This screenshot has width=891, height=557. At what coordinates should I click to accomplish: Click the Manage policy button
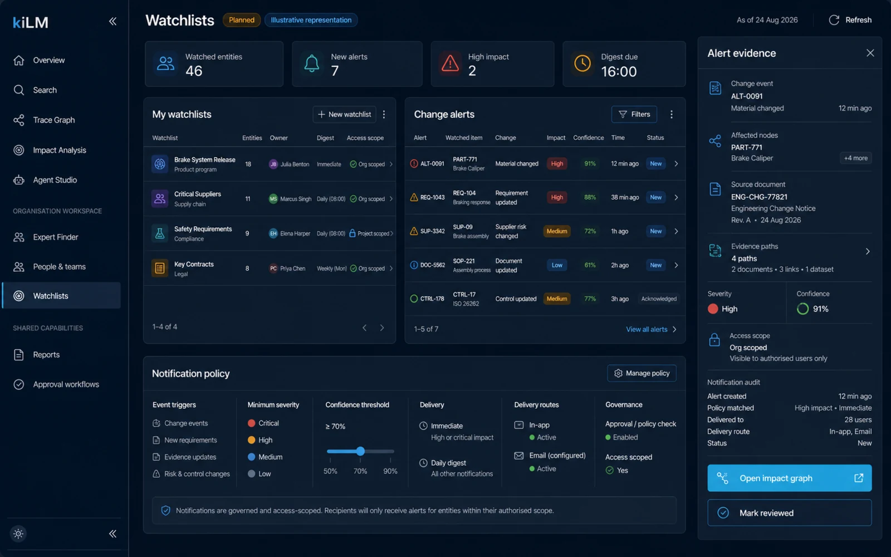click(642, 373)
